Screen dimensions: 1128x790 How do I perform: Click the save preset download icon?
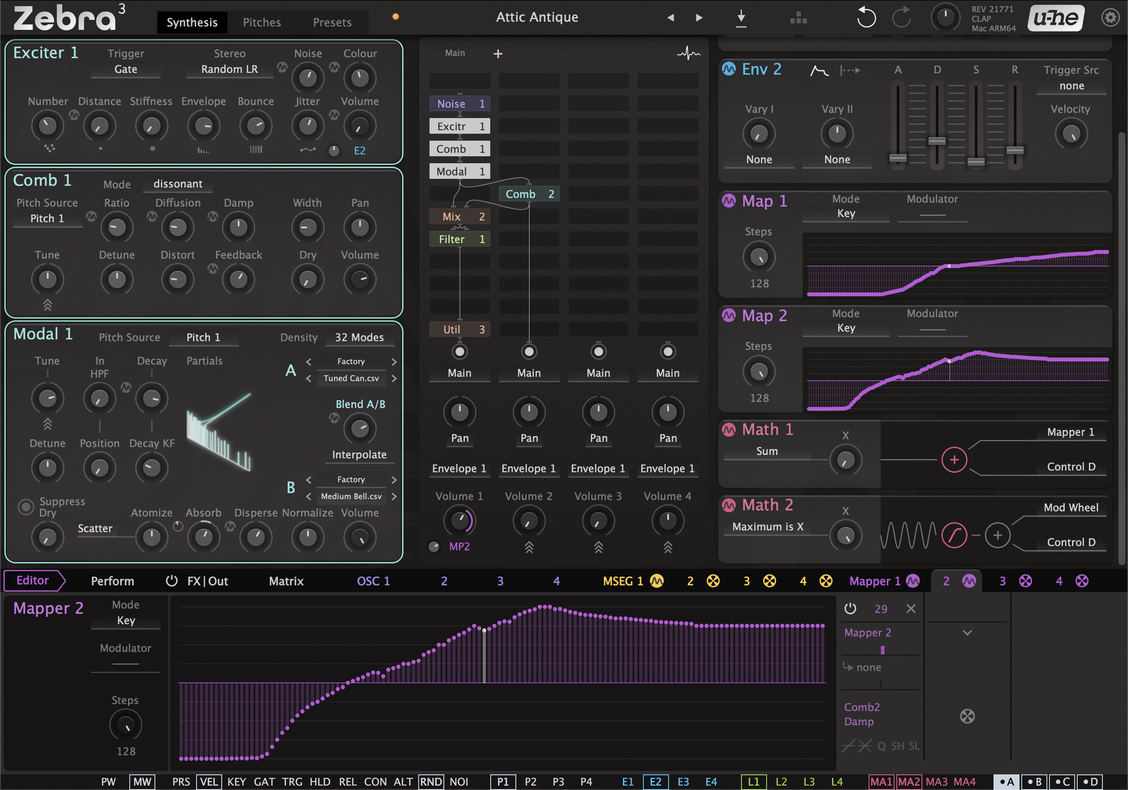[x=741, y=19]
